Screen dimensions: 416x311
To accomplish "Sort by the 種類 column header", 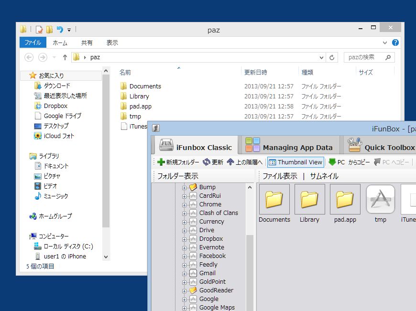I will click(307, 73).
